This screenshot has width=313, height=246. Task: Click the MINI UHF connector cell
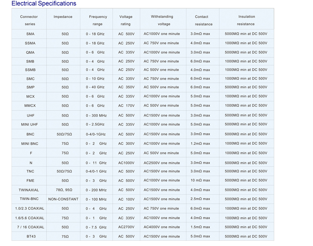tap(29, 125)
